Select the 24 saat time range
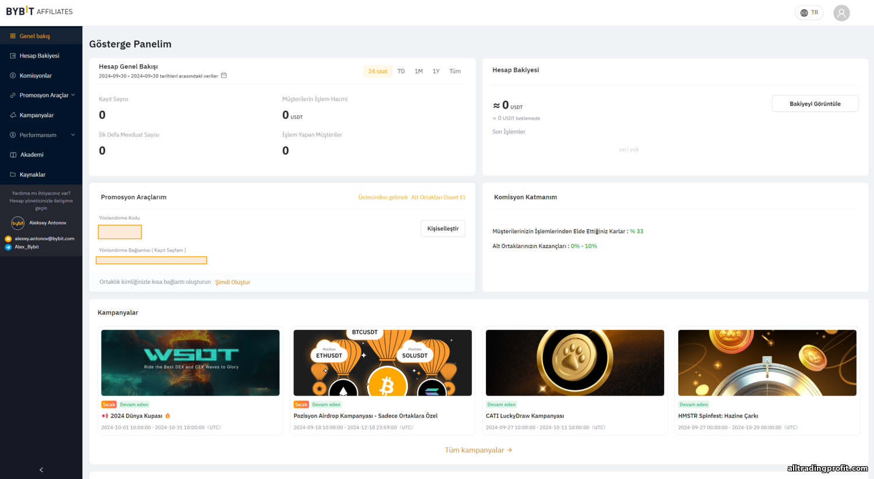This screenshot has width=874, height=479. coord(378,71)
